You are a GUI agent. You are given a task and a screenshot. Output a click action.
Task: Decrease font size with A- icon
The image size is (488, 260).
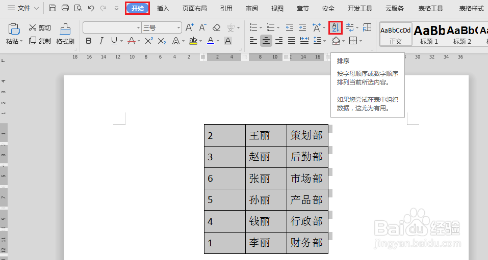(x=202, y=27)
